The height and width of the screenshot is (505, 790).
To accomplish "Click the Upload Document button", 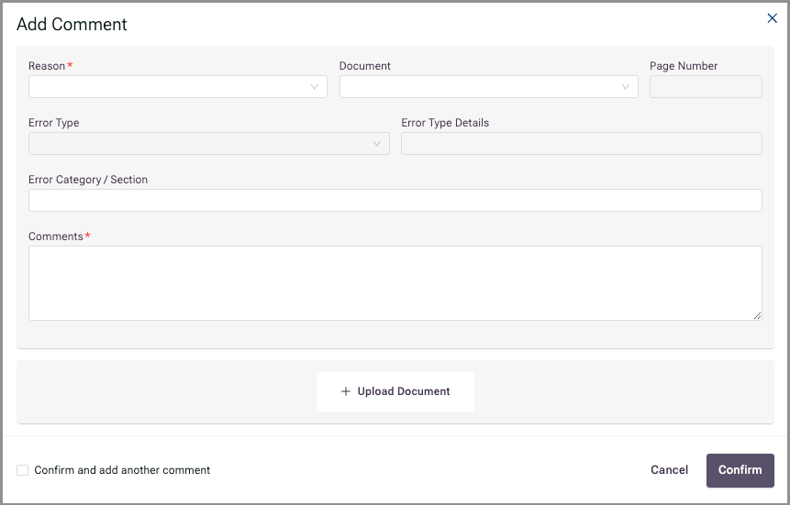I will pyautogui.click(x=395, y=391).
